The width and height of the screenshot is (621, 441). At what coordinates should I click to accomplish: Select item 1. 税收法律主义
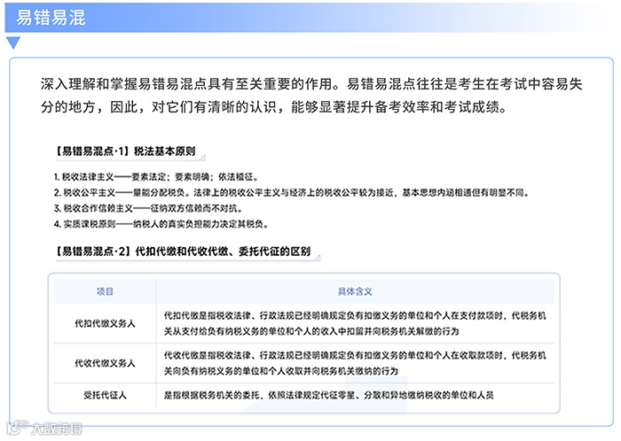pyautogui.click(x=156, y=176)
